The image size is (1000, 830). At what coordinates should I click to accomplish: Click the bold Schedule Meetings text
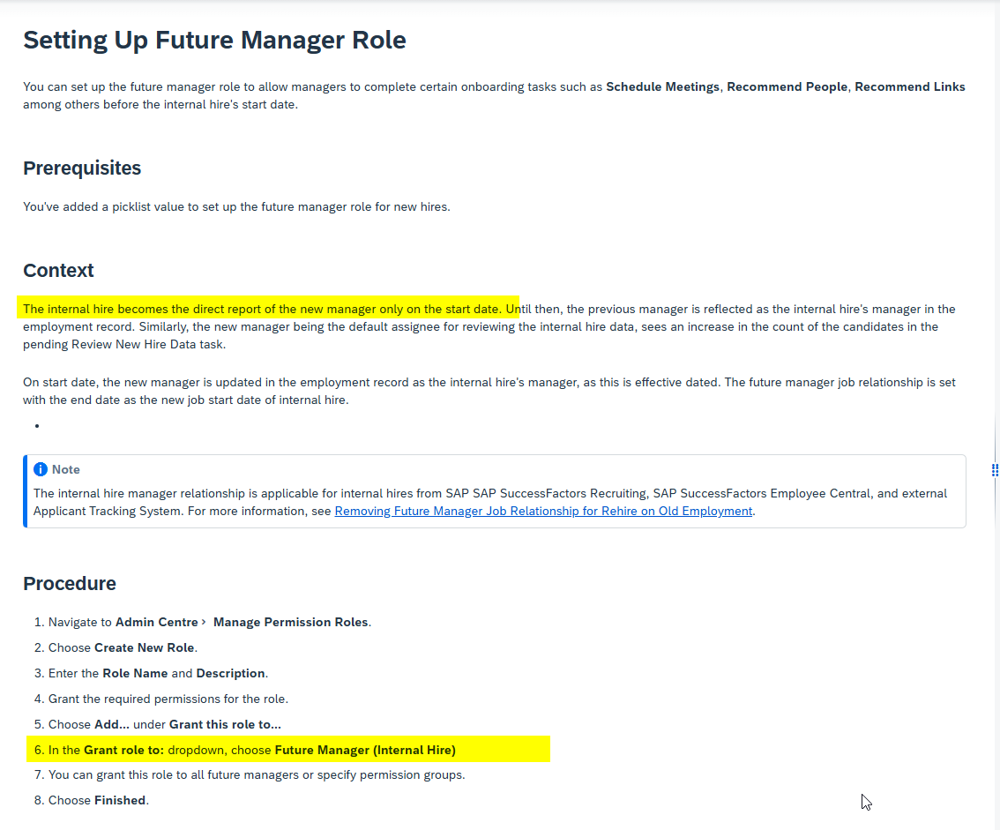(662, 86)
